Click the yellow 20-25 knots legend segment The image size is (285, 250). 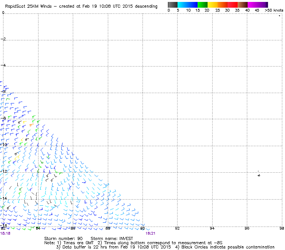[x=213, y=5]
